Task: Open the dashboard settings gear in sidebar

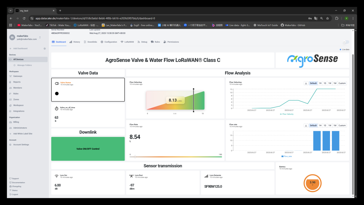Action: click(45, 49)
